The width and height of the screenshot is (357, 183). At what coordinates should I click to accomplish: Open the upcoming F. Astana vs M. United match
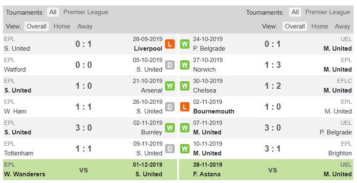tap(266, 170)
